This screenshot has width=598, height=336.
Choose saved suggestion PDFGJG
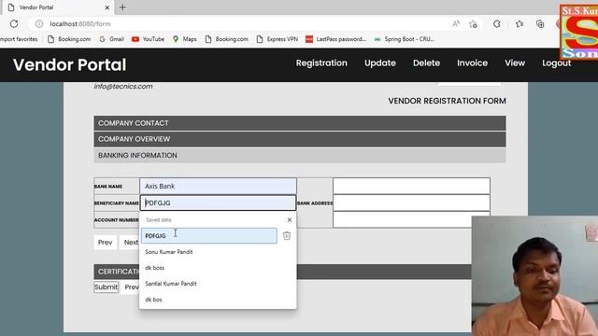209,236
